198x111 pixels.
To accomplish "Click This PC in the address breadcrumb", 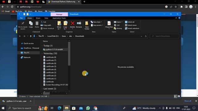I will tap(41, 36).
